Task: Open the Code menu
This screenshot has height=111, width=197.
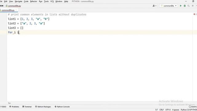Action: (26, 1)
